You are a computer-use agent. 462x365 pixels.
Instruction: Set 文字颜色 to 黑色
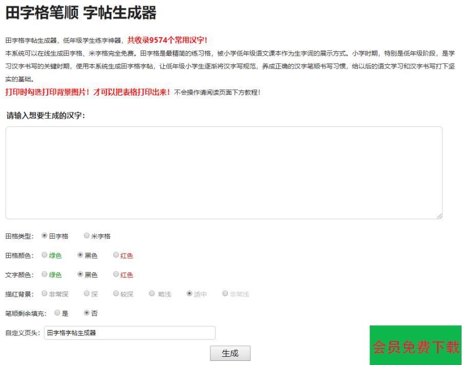click(x=80, y=275)
